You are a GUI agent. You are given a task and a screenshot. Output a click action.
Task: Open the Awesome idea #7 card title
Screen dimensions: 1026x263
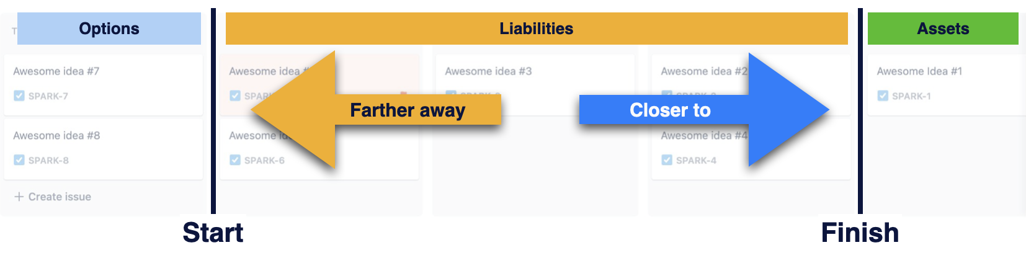[x=56, y=71]
